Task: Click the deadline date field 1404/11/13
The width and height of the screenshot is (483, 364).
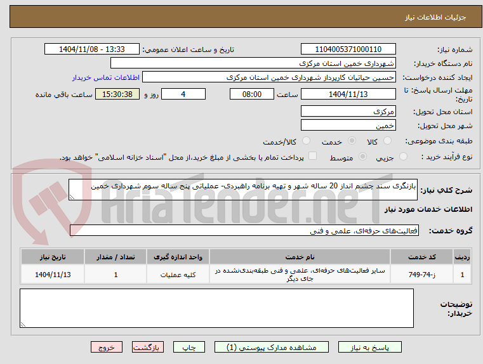Action: [348, 94]
